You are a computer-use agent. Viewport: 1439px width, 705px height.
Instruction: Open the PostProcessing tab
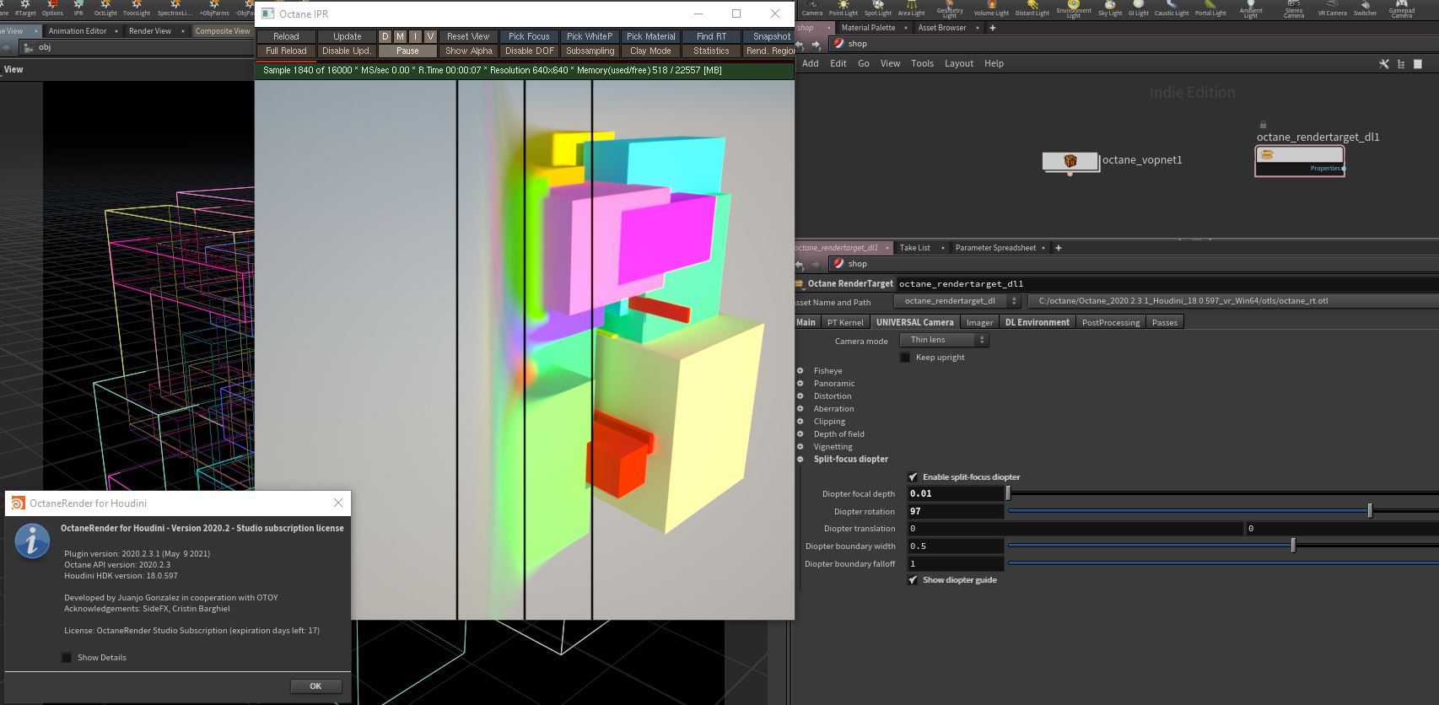click(1110, 322)
